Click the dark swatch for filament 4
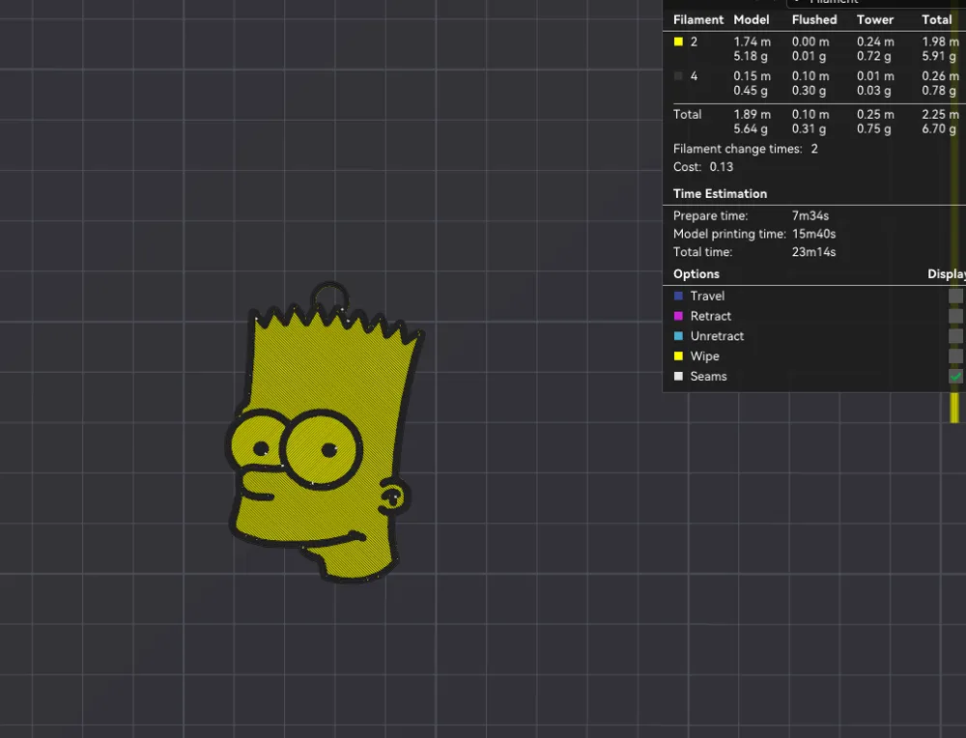This screenshot has height=738, width=966. coord(678,76)
